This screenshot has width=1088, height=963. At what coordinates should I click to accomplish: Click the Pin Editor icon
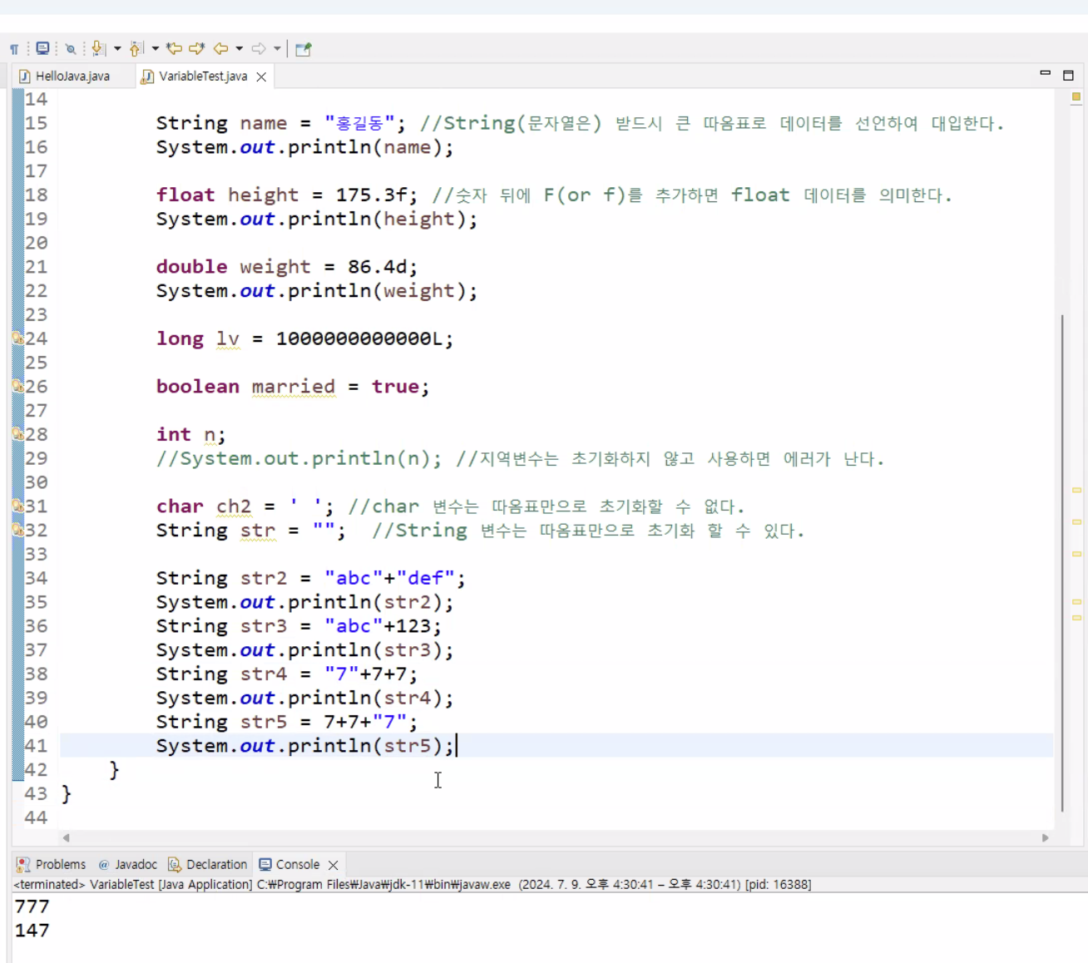click(x=303, y=49)
